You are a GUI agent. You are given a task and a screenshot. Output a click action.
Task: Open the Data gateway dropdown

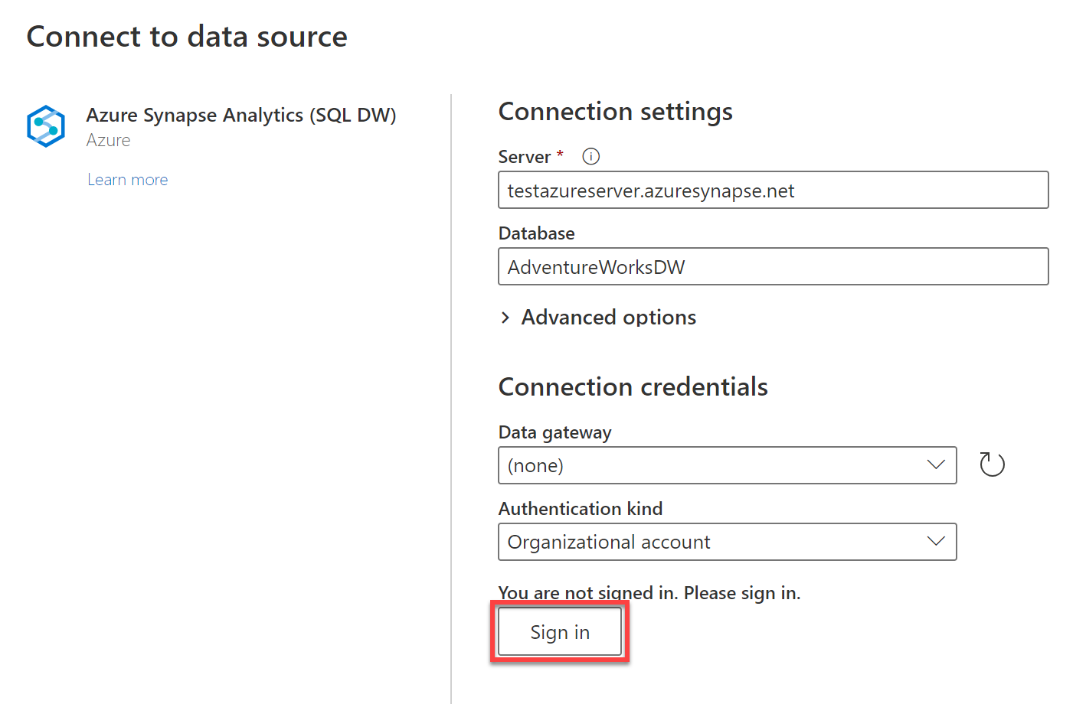(x=727, y=465)
